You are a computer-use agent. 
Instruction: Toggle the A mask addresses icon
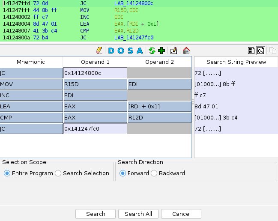pos(140,51)
